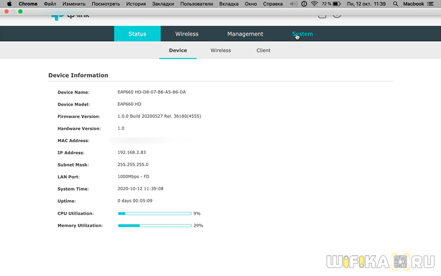Select the Status navigation tab
This screenshot has height=276, width=441.
(x=137, y=34)
